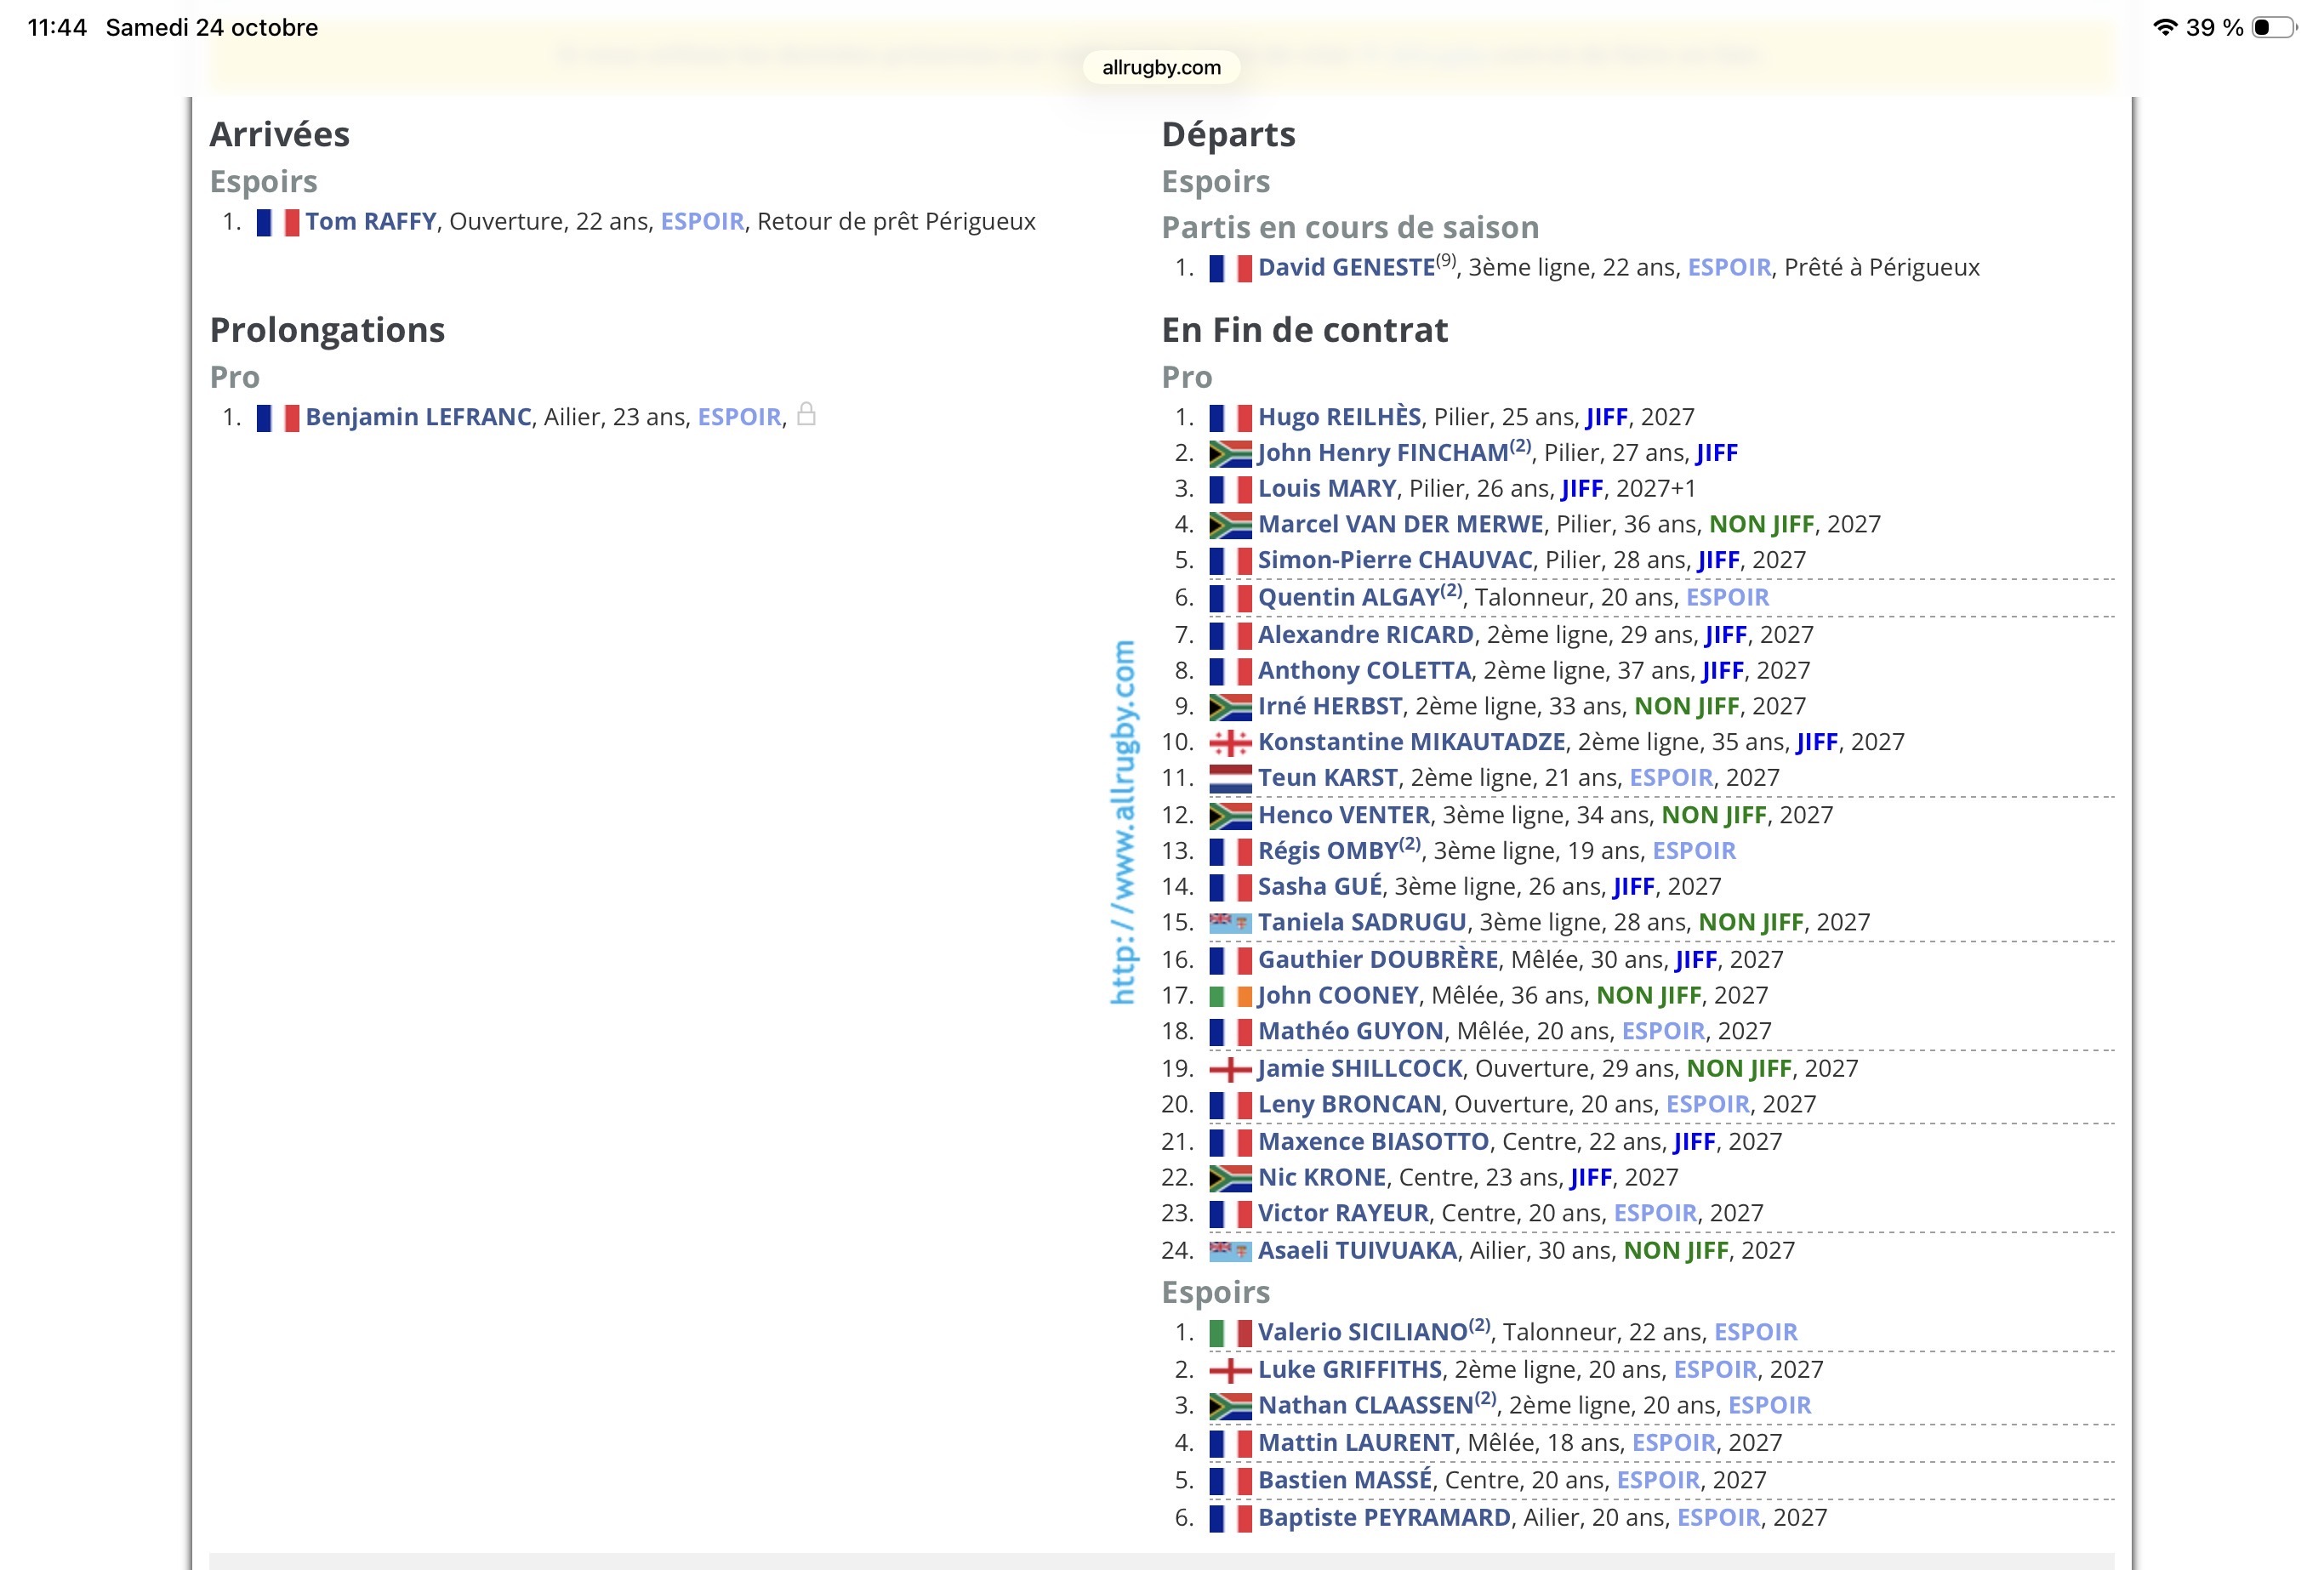Open John Henry FINCHAM profile link

click(x=1383, y=453)
